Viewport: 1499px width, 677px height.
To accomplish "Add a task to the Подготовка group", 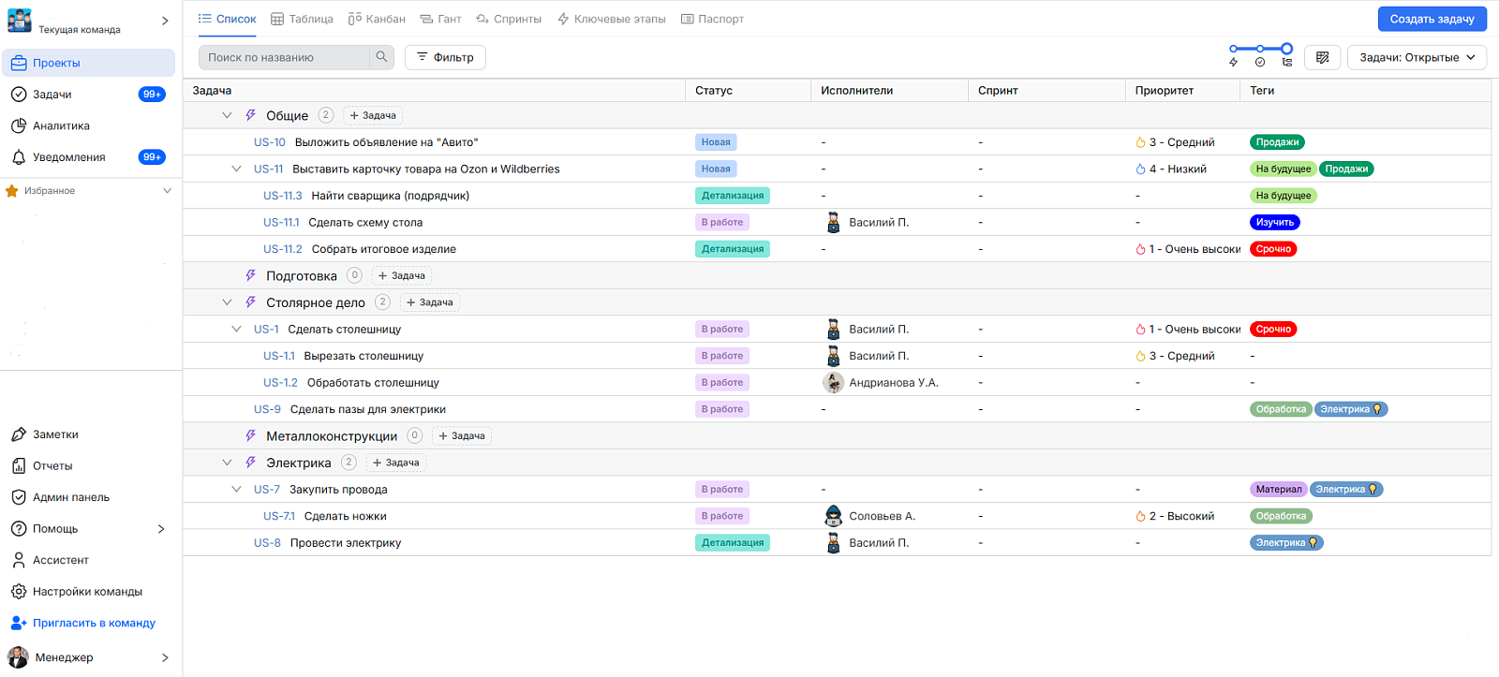I will coord(401,275).
